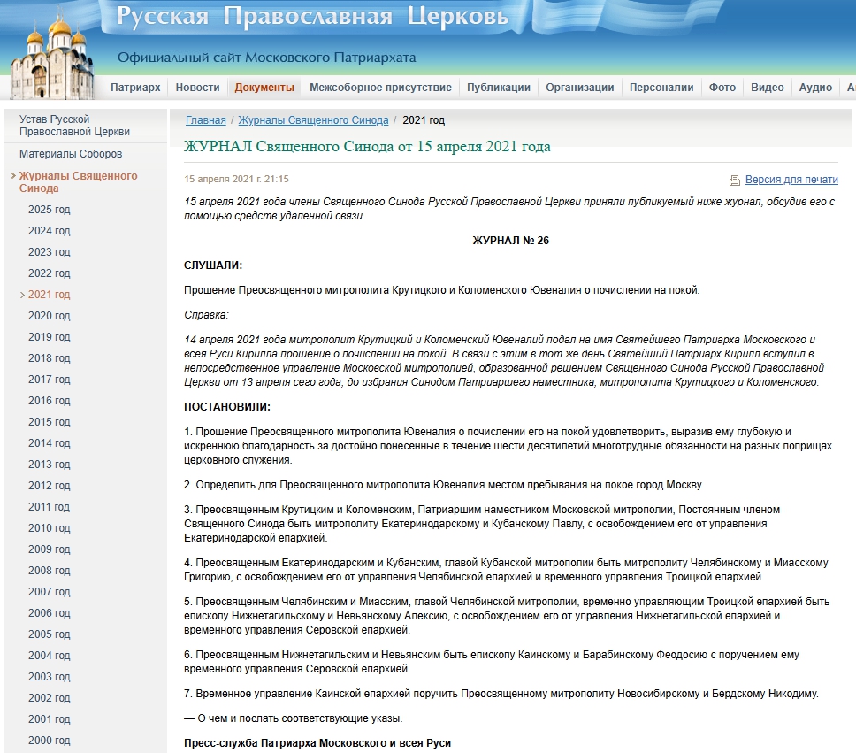Click the Журналы Священного Синода breadcrumb link
The height and width of the screenshot is (753, 856).
(313, 120)
